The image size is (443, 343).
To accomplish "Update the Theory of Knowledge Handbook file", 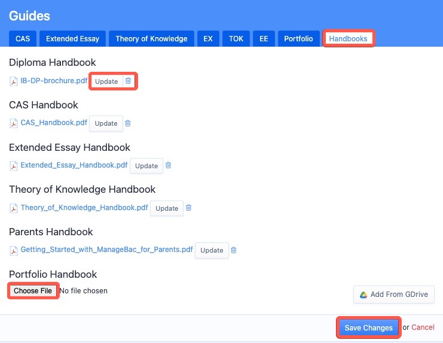I will coord(167,208).
